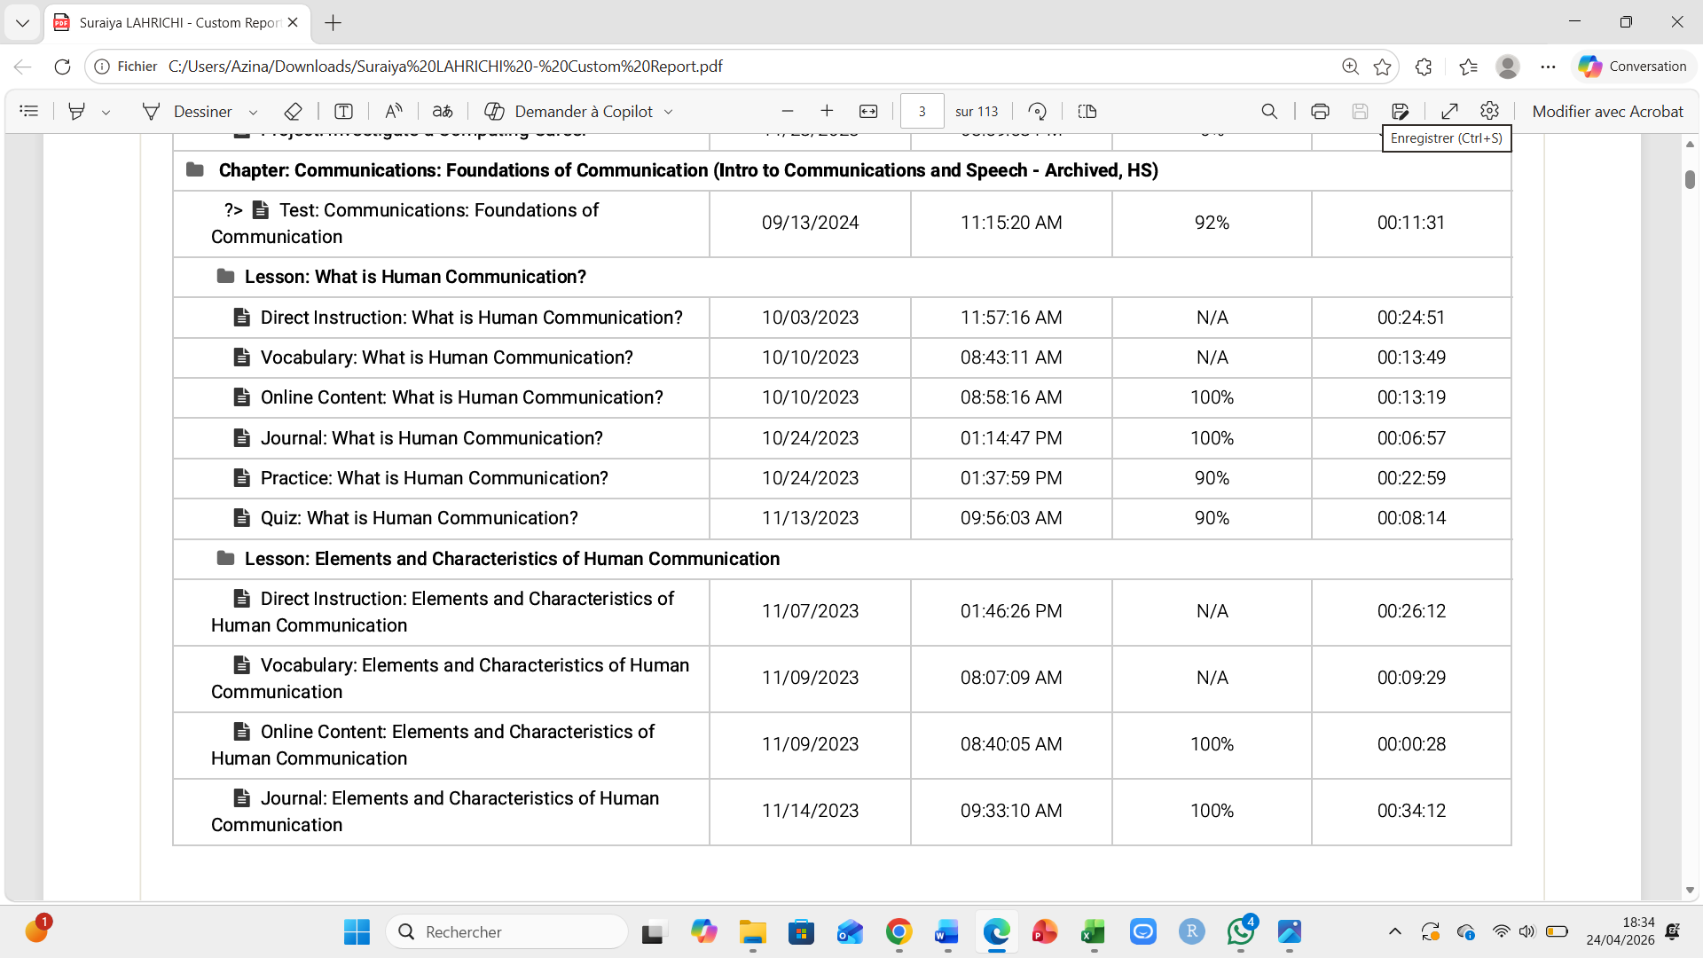
Task: Open PDF viewer settings gear
Action: click(x=1489, y=111)
